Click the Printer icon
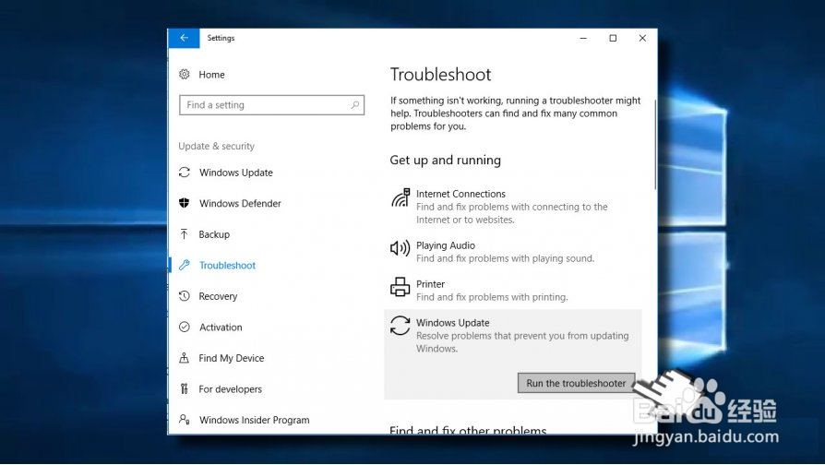Image resolution: width=825 pixels, height=465 pixels. tap(400, 287)
